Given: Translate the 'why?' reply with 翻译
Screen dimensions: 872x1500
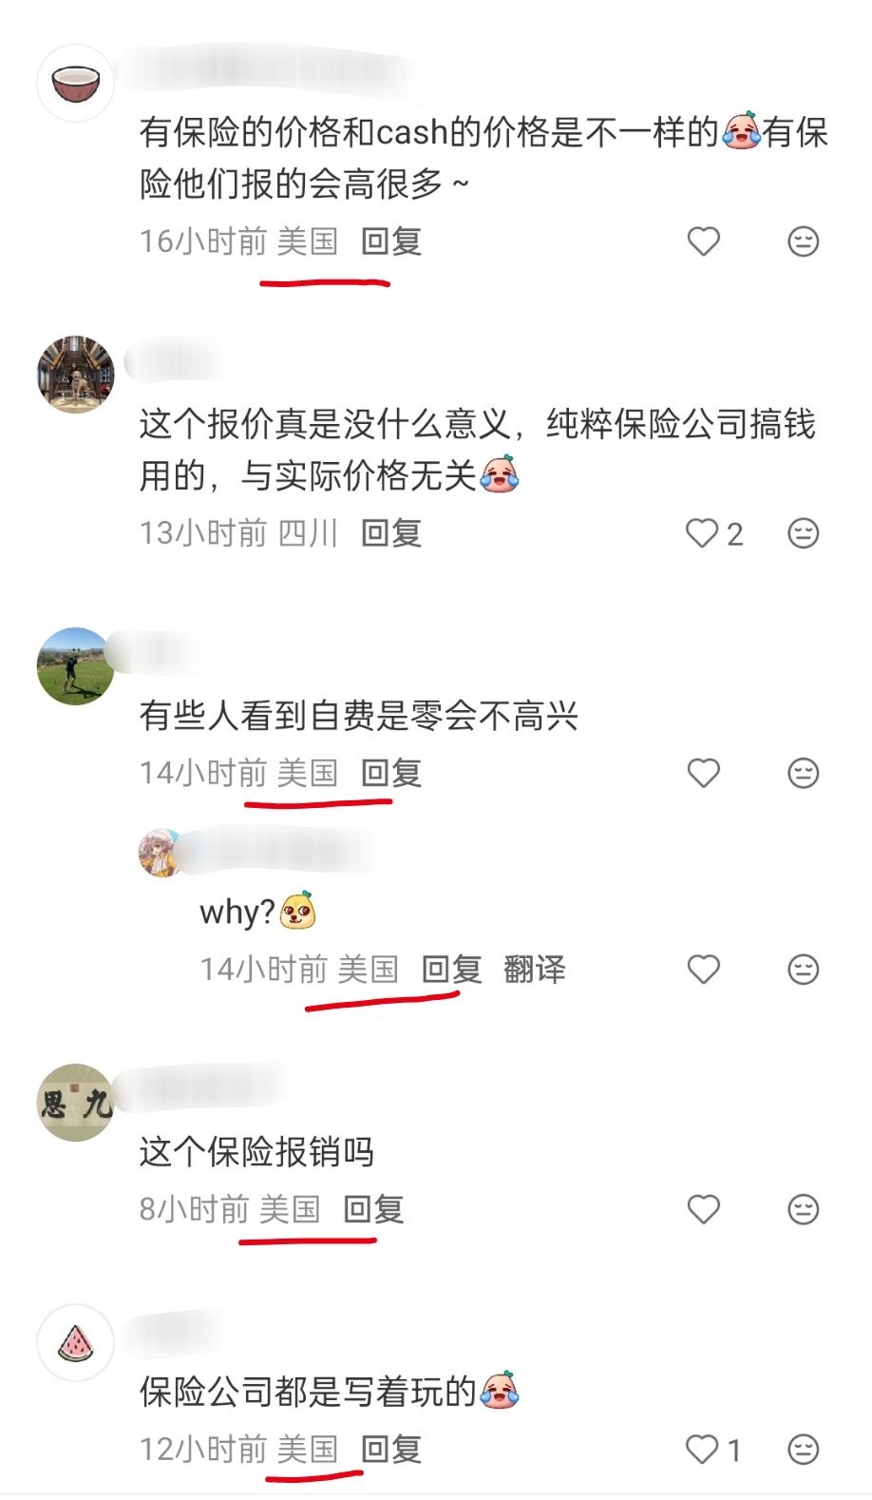Looking at the screenshot, I should click(535, 970).
